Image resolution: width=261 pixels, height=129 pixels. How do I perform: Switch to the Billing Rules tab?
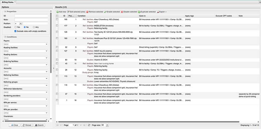point(8,2)
